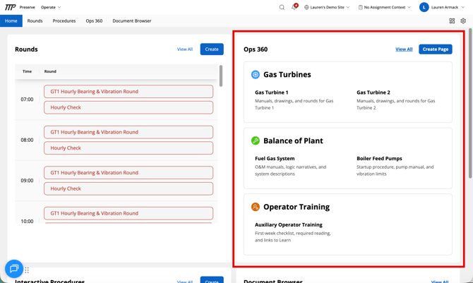Screen dimensions: 473x283
Task: Open the 08:00 Hourly Check round
Action: 128,148
